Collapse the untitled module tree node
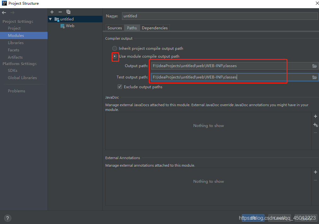The height and width of the screenshot is (224, 319). [50, 19]
